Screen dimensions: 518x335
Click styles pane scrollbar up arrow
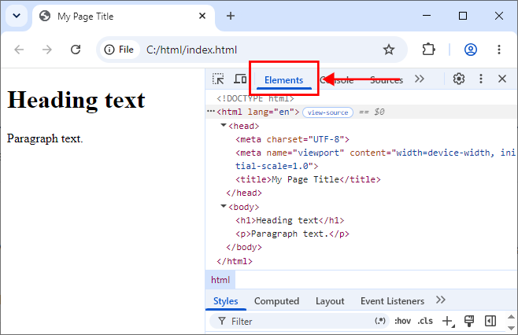tap(511, 317)
